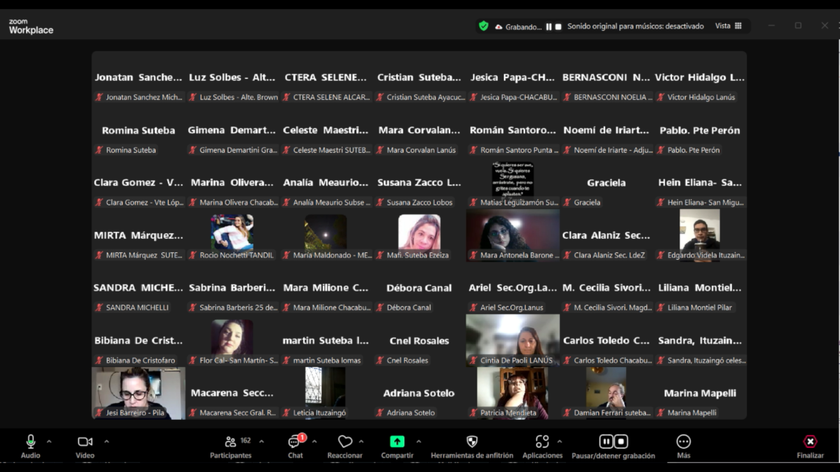Click the green encryption shield icon
The height and width of the screenshot is (472, 840).
click(x=483, y=26)
